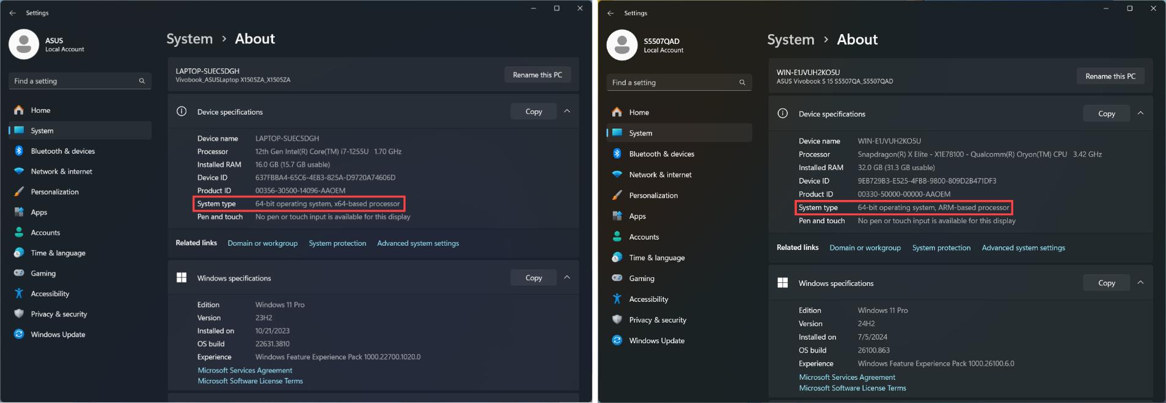Click the Home icon in right window sidebar
Screen dimensions: 1166x403
617,112
